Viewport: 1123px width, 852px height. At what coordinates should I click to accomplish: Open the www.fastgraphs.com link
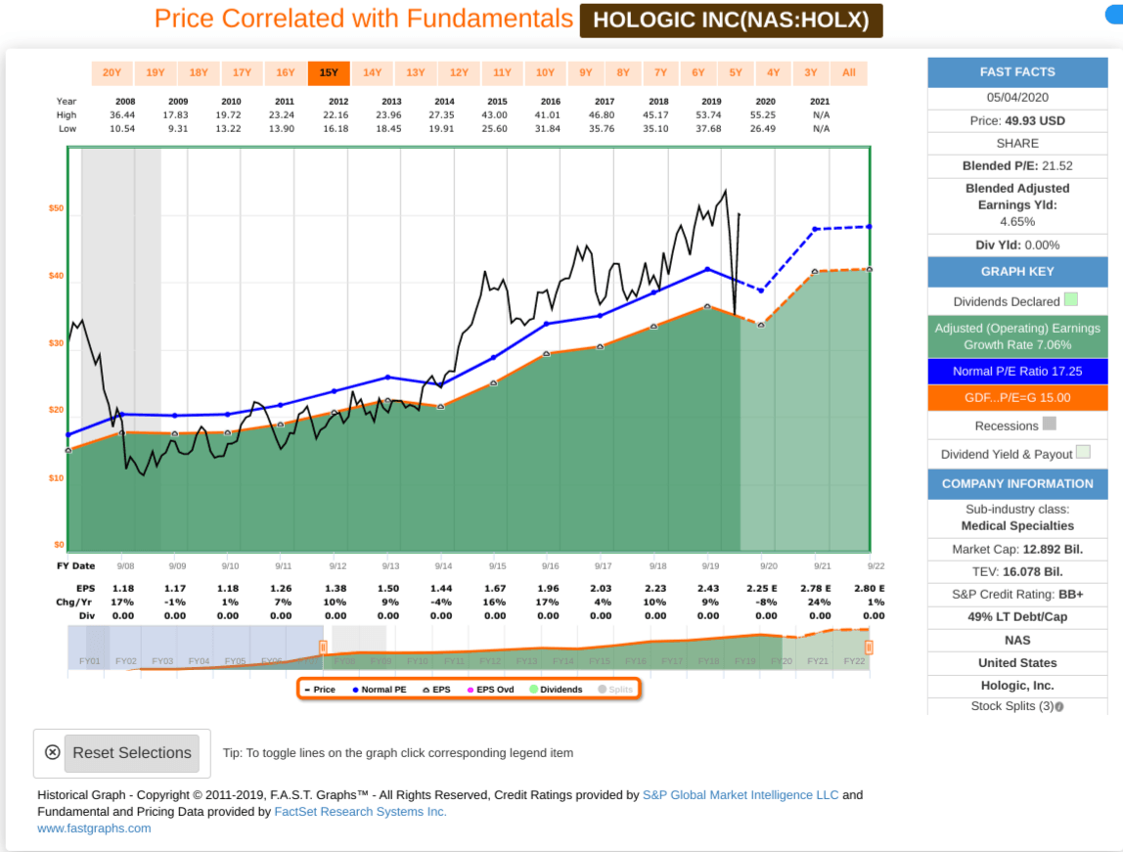pos(94,829)
